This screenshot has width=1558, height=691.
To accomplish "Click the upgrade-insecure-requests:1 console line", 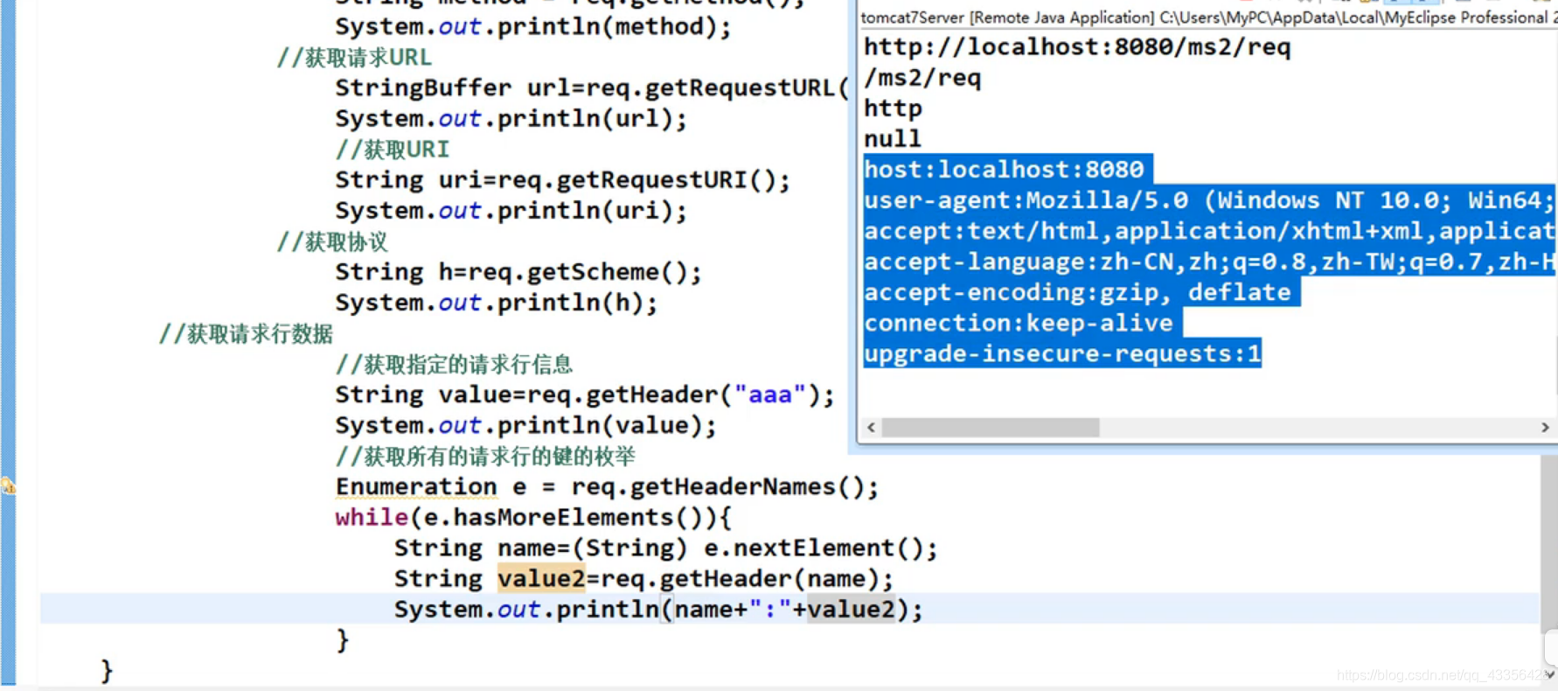I will pyautogui.click(x=1061, y=353).
